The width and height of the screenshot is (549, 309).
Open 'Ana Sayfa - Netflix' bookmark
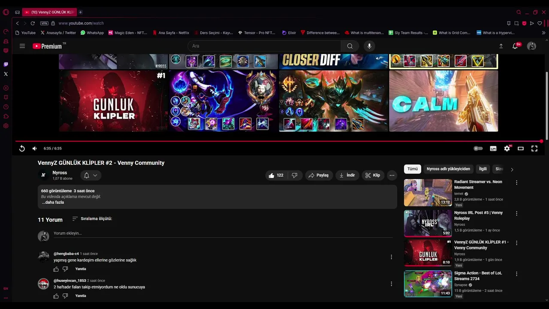pos(170,33)
